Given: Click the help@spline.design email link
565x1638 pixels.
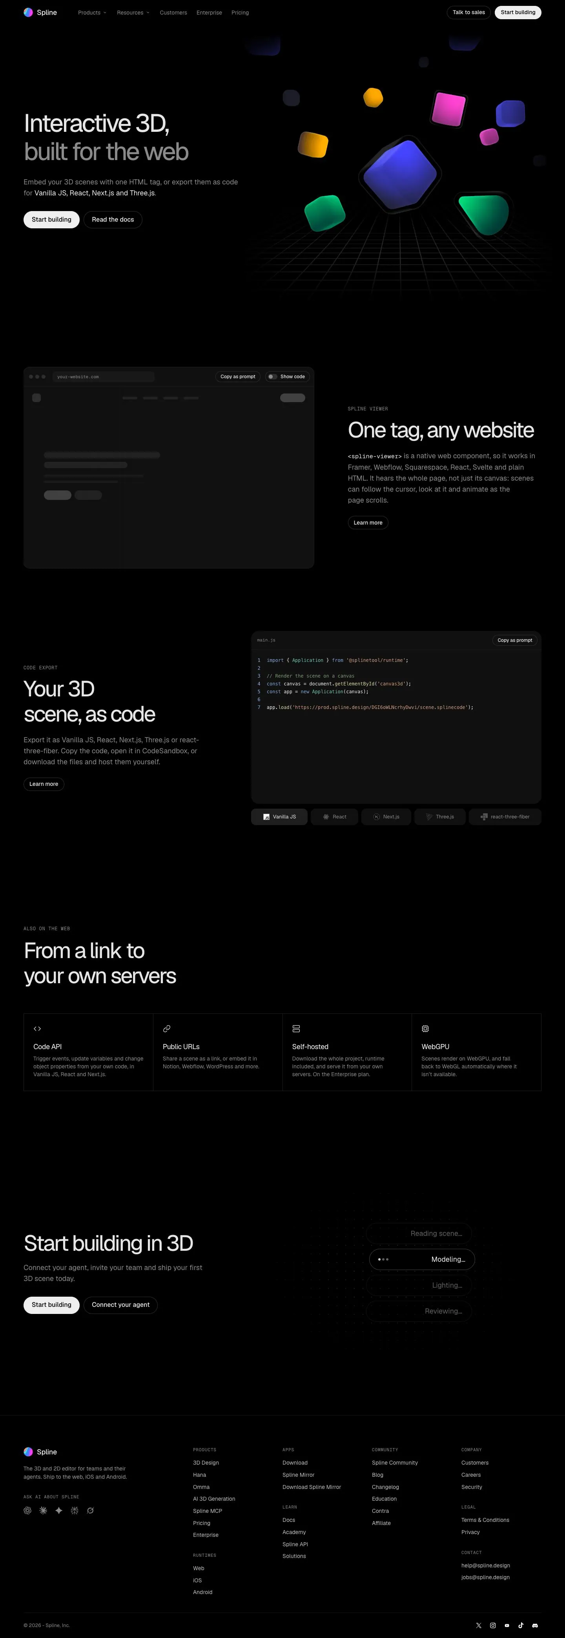Looking at the screenshot, I should [x=485, y=1565].
